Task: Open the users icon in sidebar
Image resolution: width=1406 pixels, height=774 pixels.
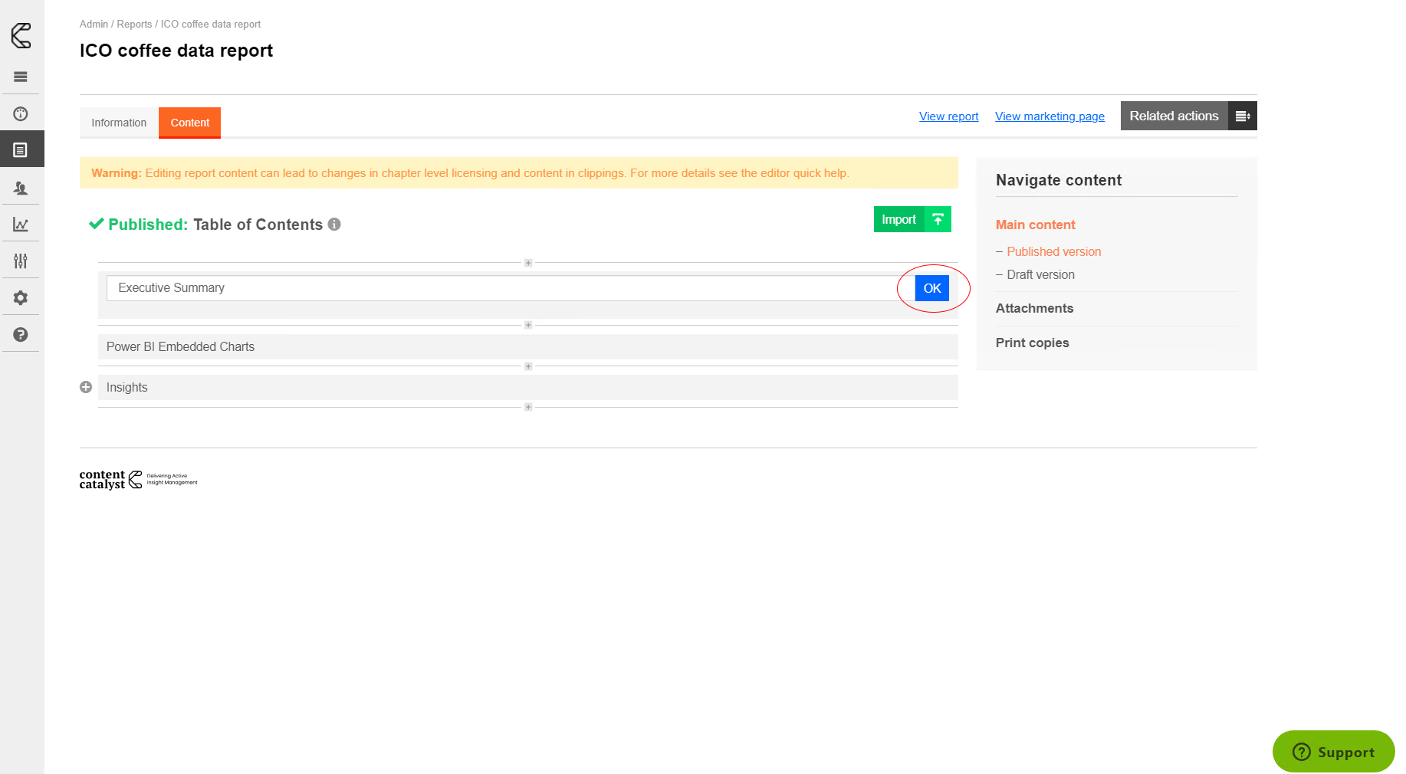Action: point(21,188)
